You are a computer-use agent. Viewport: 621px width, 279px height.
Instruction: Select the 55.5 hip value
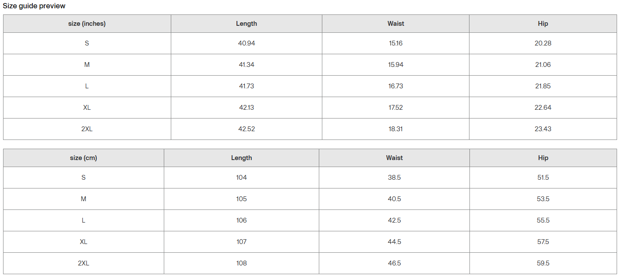click(x=543, y=220)
